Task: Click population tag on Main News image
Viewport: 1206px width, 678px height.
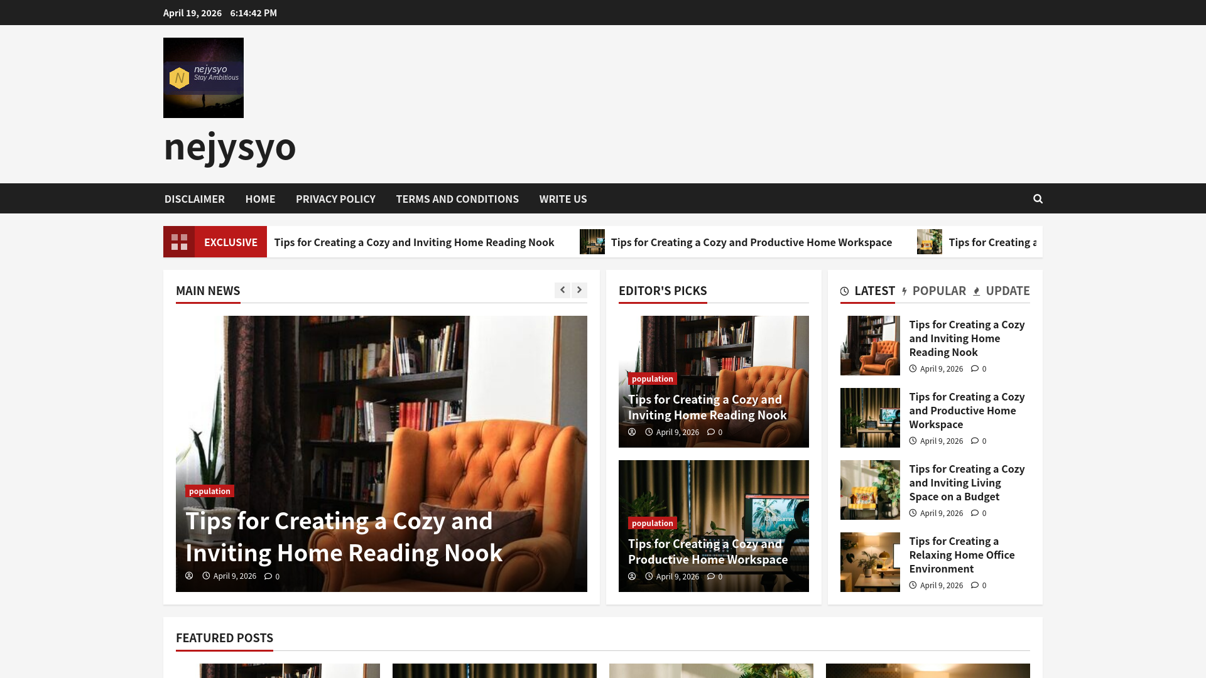Action: pos(210,491)
